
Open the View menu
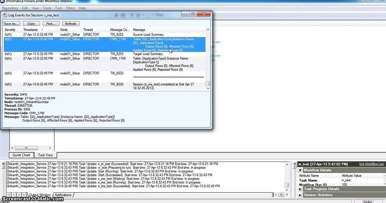click(x=35, y=8)
